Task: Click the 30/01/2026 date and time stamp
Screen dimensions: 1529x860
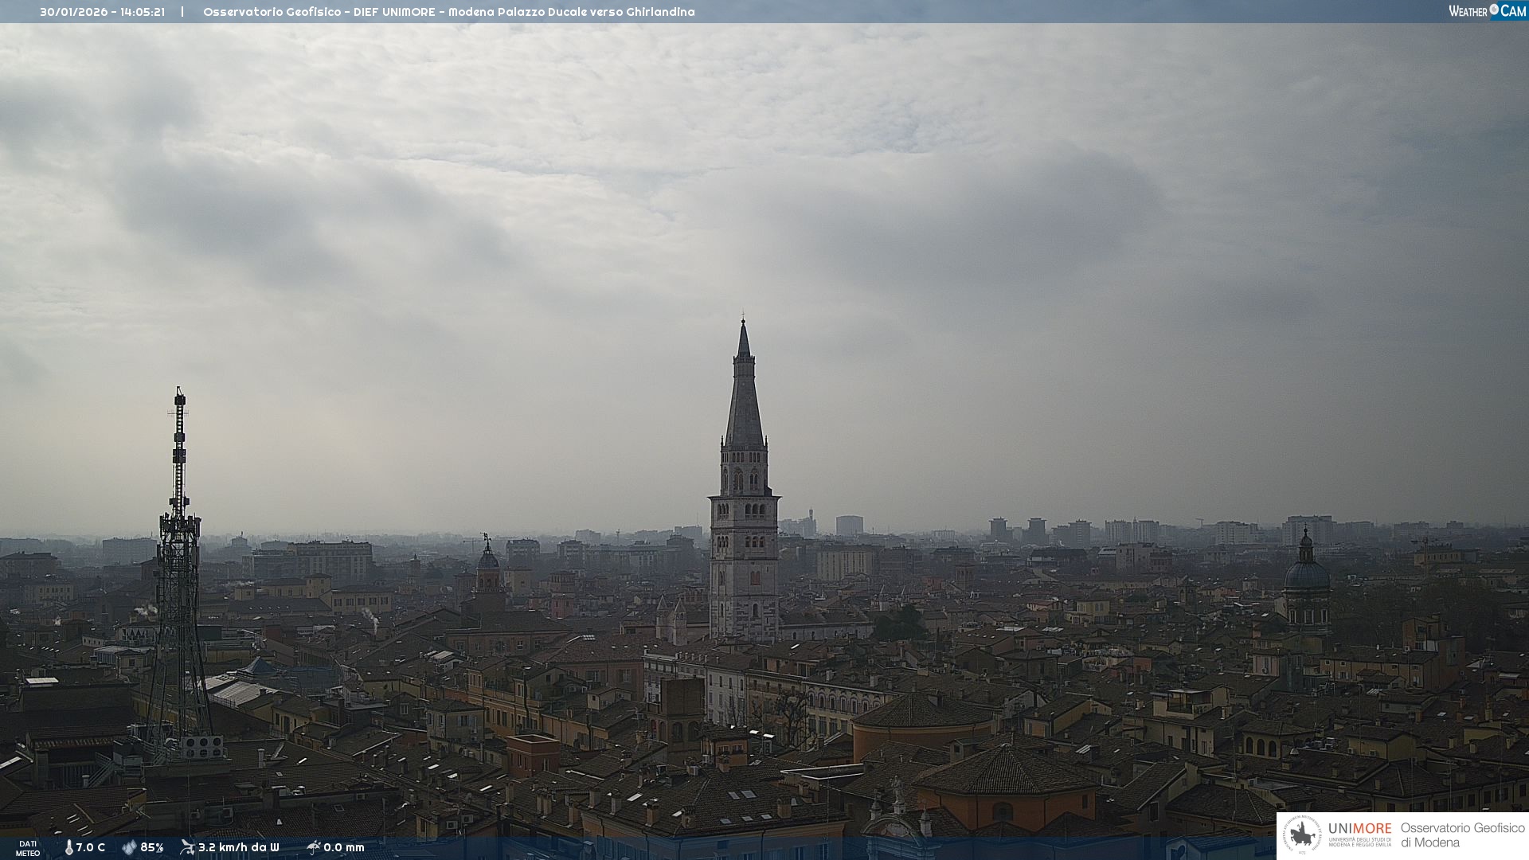Action: coord(102,12)
